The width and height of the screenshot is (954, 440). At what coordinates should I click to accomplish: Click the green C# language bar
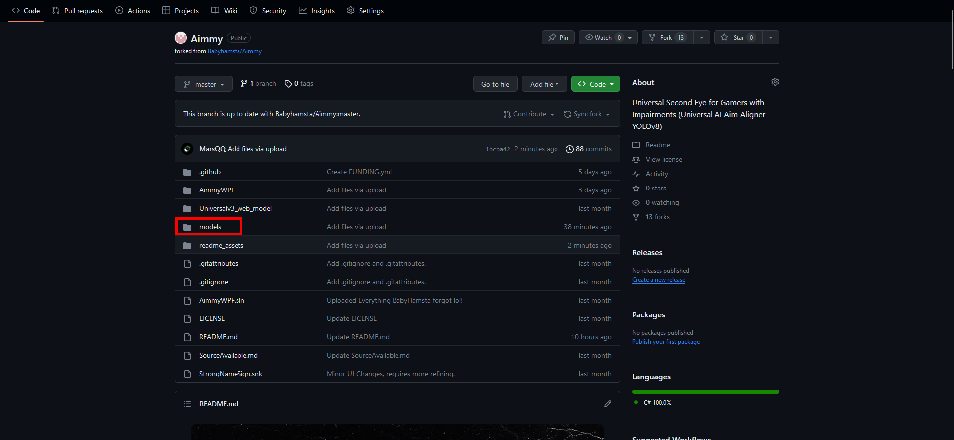(705, 392)
